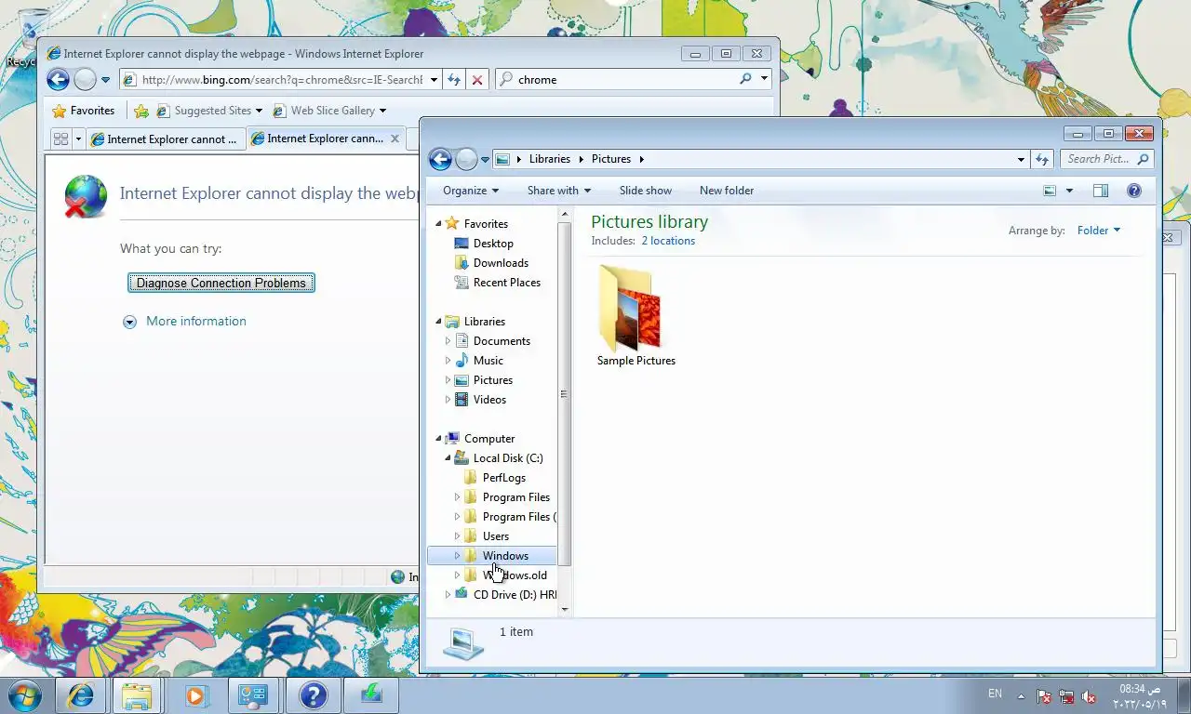This screenshot has height=714, width=1191.
Task: Open the view options dropdown arrow in Explorer
Action: [1069, 191]
